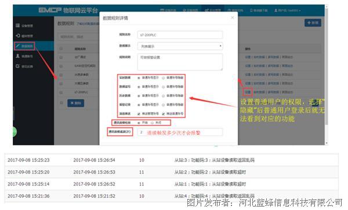Tick the checkbox beside the 删除 button

click(x=61, y=102)
